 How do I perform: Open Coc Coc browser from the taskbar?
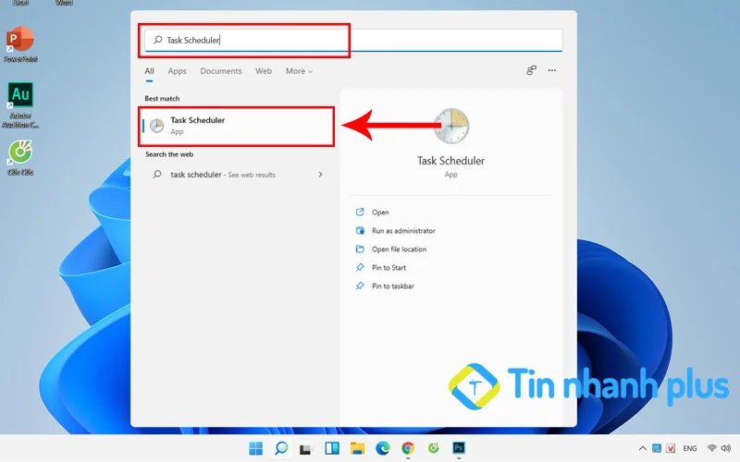click(x=433, y=448)
